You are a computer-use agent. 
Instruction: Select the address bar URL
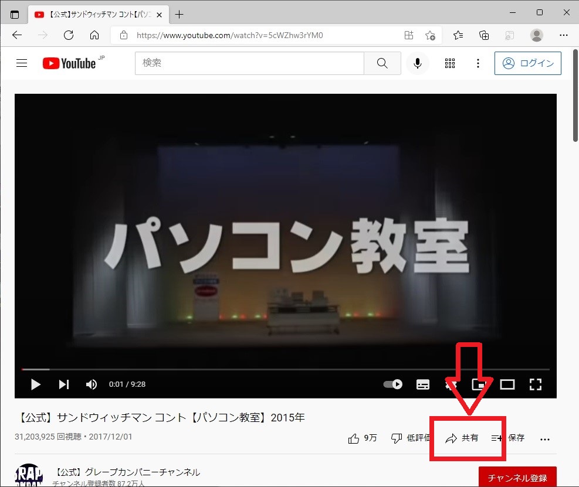230,35
